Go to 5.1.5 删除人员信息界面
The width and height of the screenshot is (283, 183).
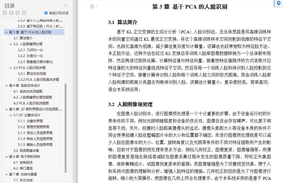coord(35,145)
